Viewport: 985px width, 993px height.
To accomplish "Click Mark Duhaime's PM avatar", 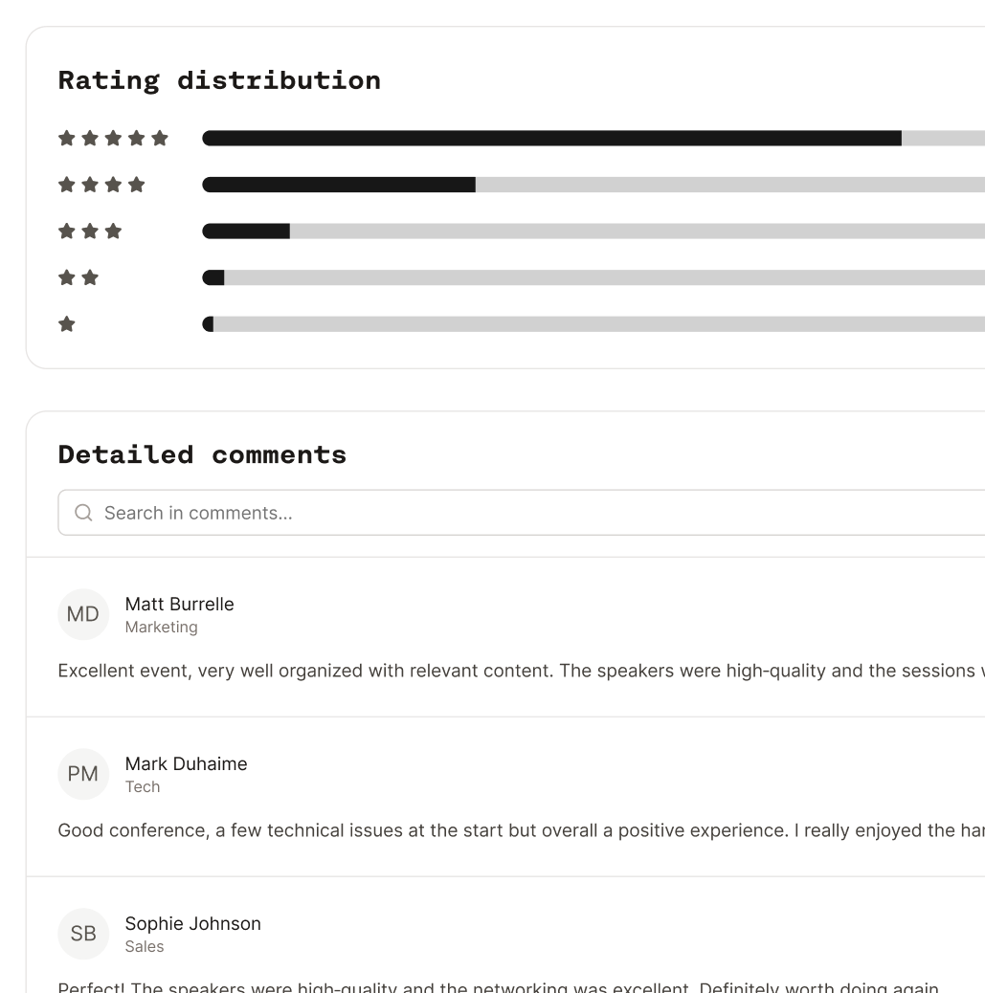I will click(83, 774).
